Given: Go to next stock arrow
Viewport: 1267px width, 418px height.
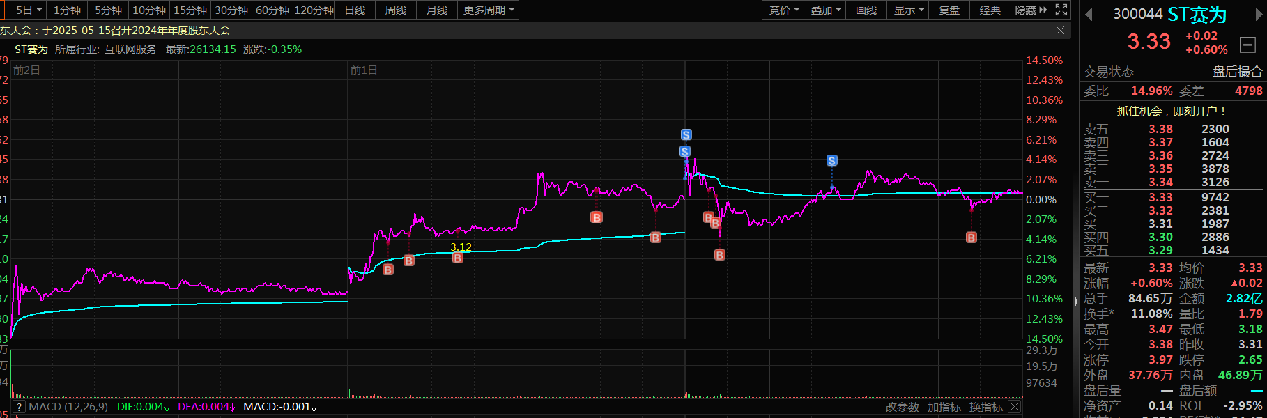Looking at the screenshot, I should pos(1259,15).
